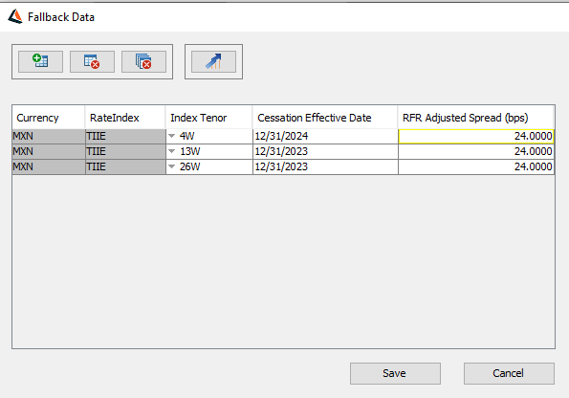The height and width of the screenshot is (398, 569).
Task: Click the add row icon
Action: [40, 61]
